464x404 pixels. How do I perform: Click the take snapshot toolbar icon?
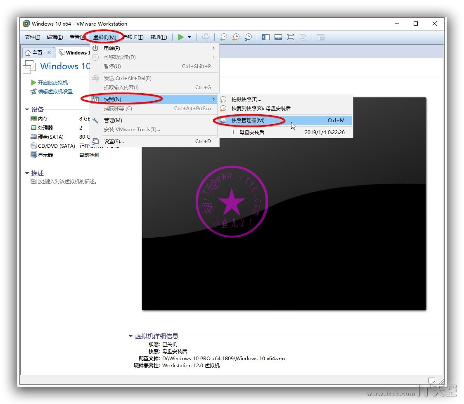(x=223, y=37)
